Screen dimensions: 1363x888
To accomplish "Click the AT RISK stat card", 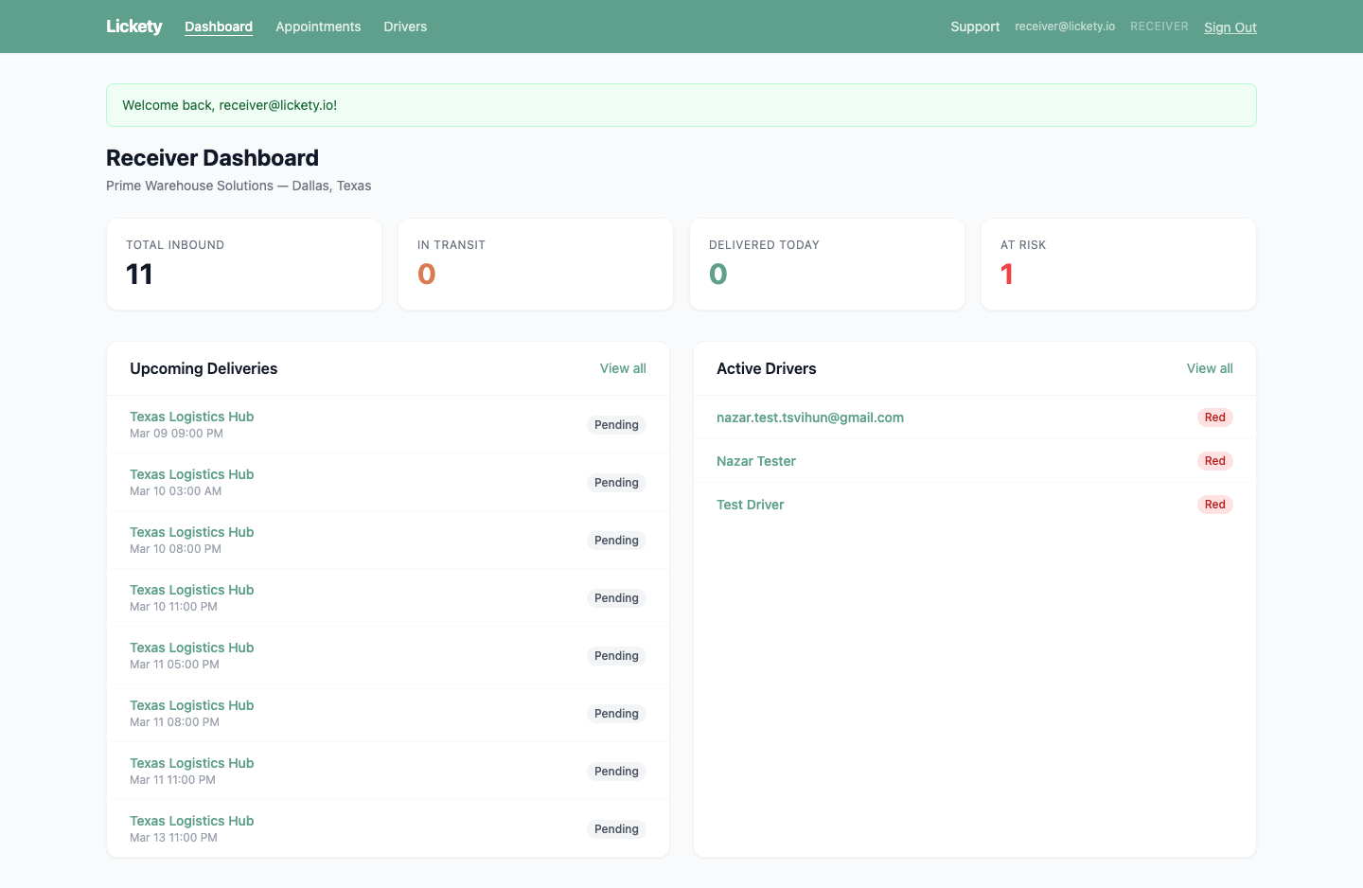I will point(1118,264).
